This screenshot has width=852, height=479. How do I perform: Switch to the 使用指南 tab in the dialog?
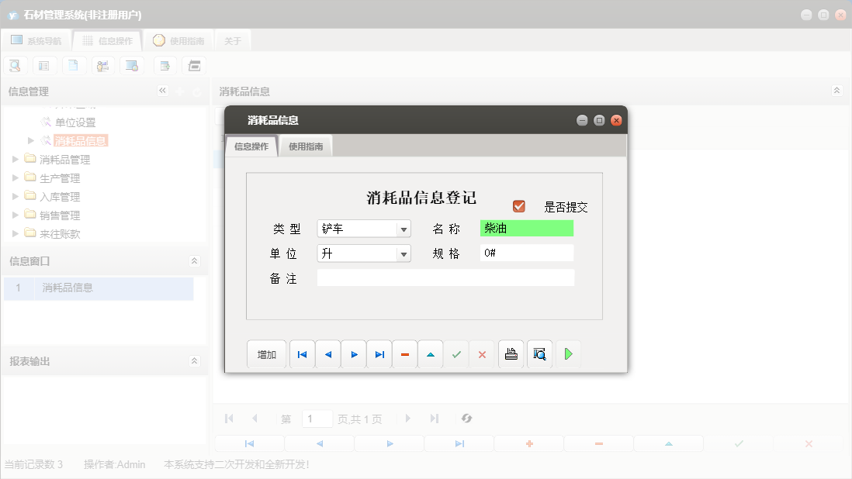tap(305, 146)
